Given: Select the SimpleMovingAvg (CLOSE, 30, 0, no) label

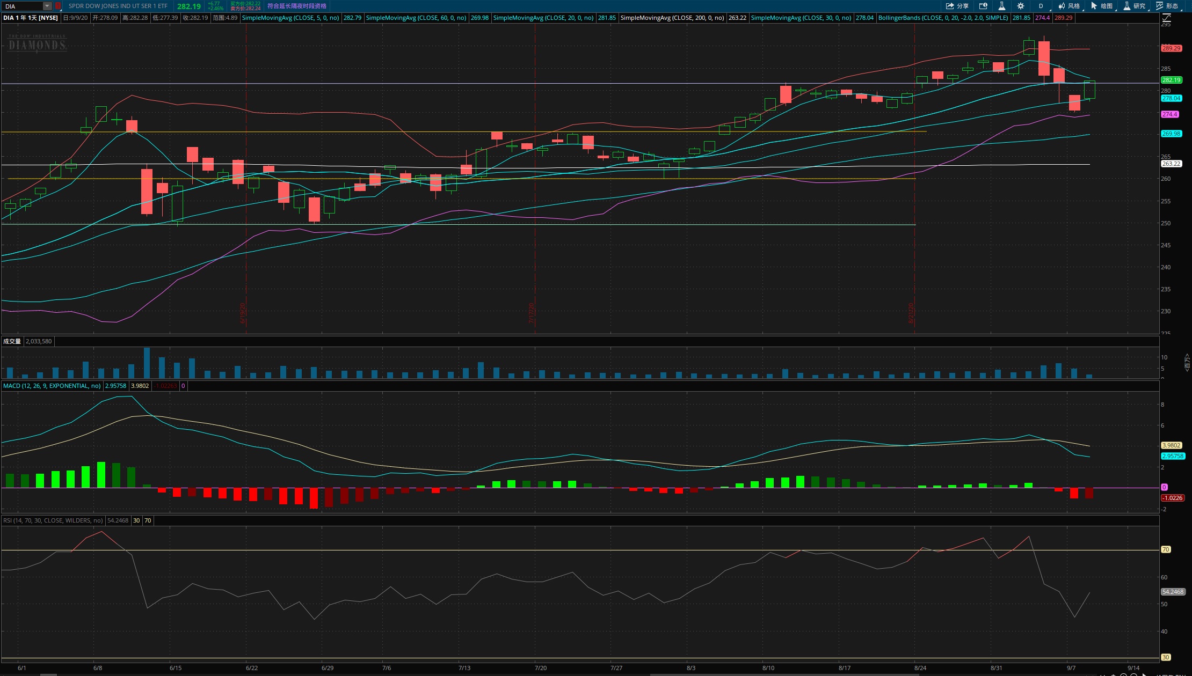Looking at the screenshot, I should (801, 18).
